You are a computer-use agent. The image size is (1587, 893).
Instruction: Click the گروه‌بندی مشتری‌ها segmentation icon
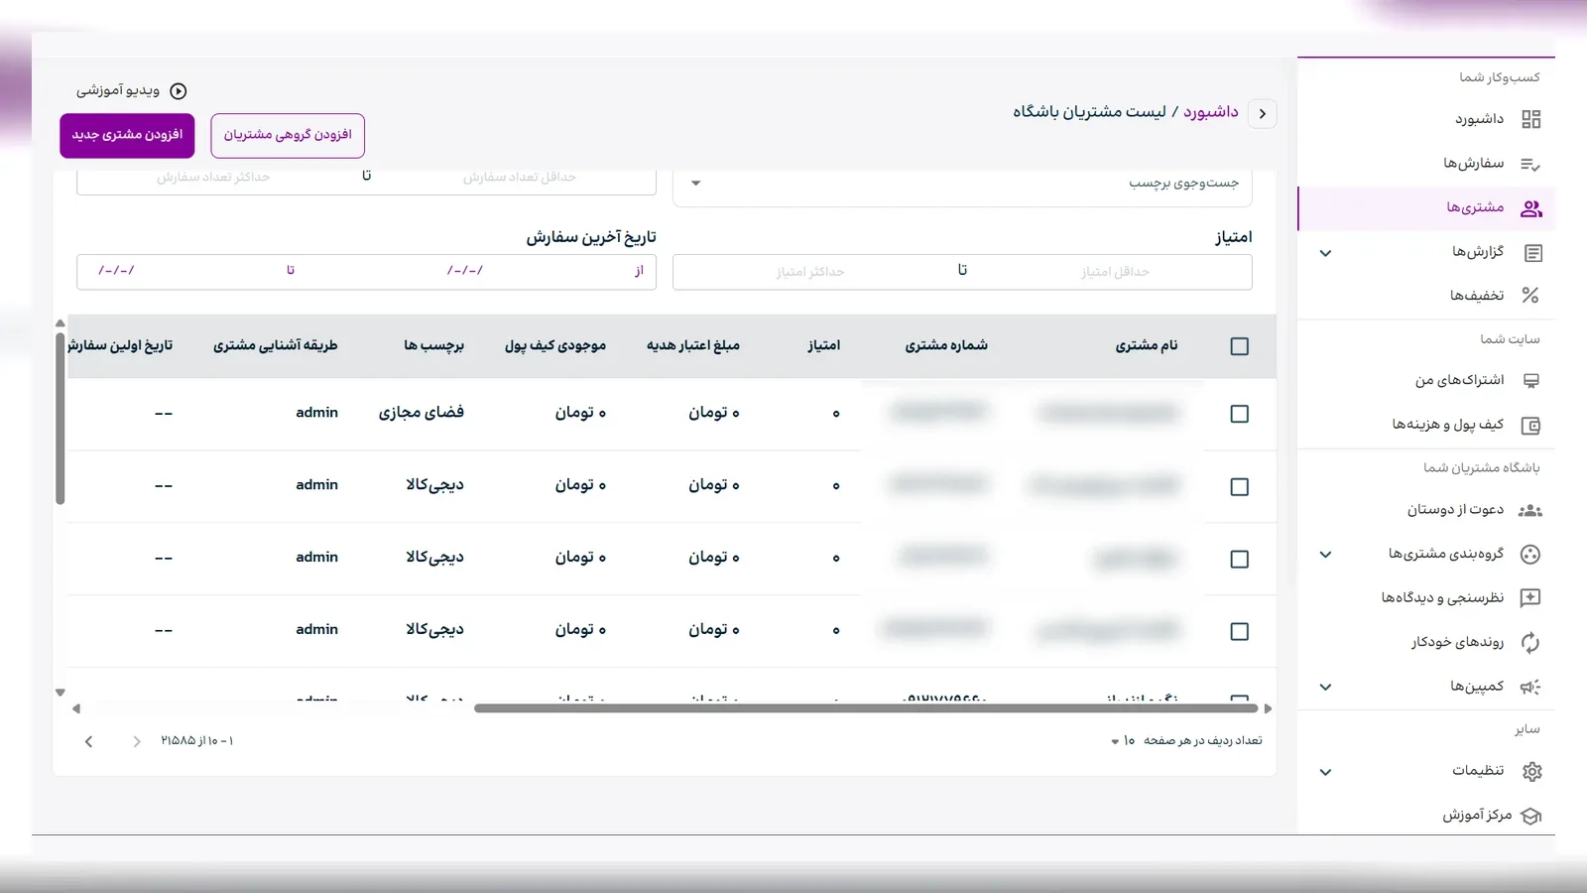[1530, 555]
